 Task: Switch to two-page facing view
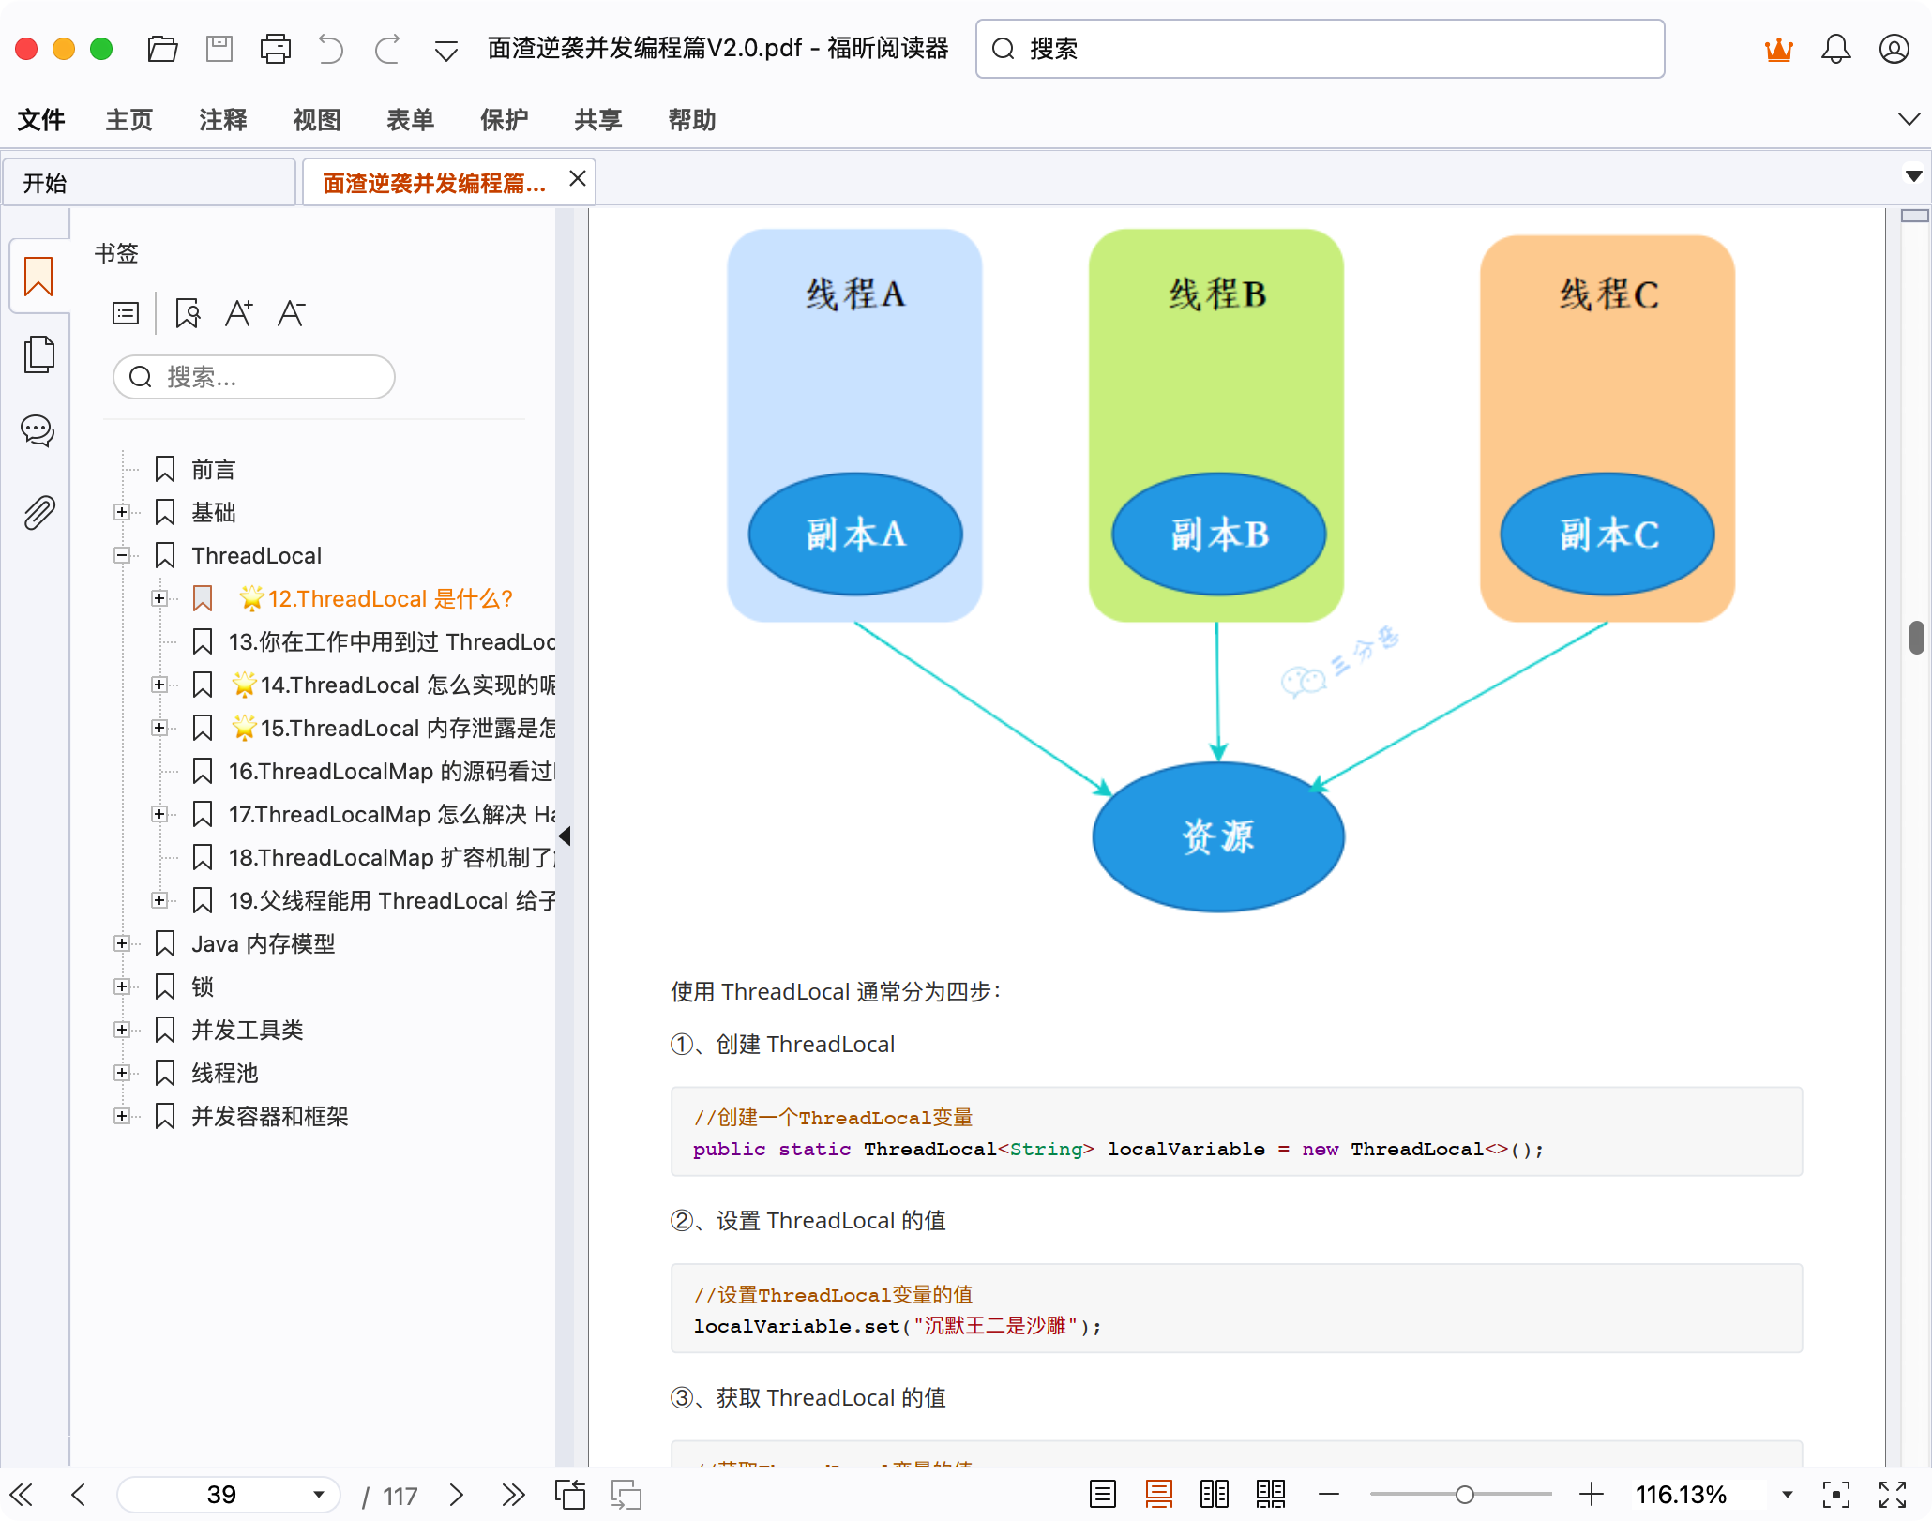point(1215,1494)
